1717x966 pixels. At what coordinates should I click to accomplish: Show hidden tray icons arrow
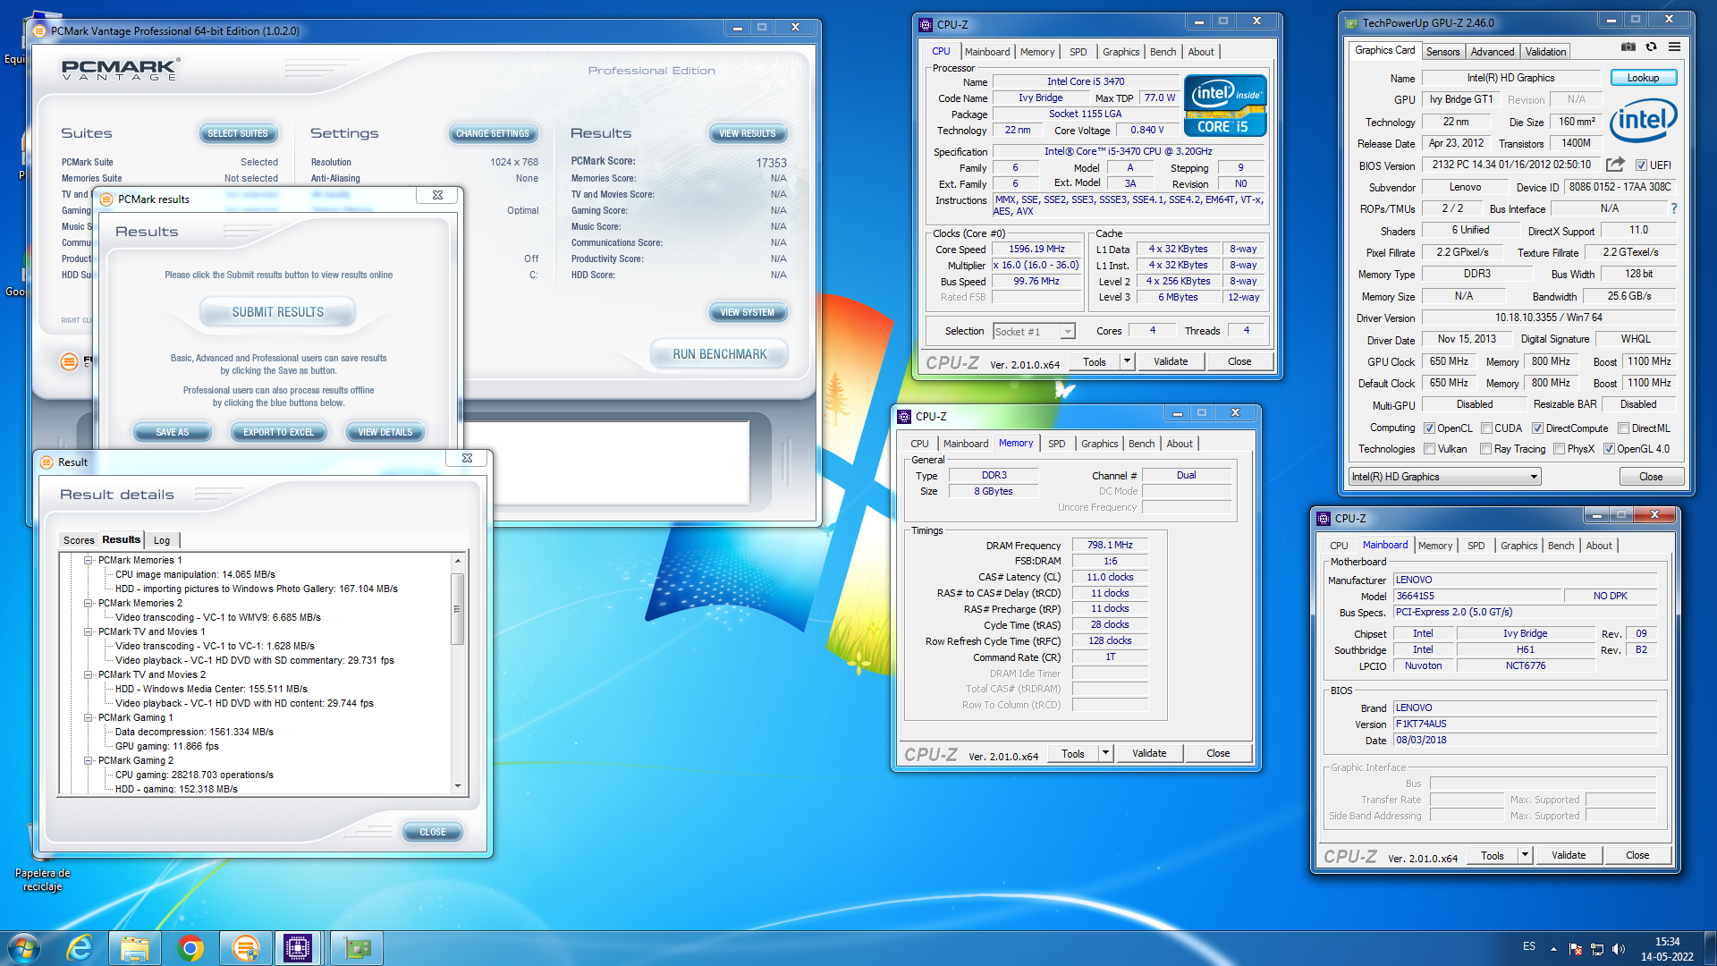1553,949
